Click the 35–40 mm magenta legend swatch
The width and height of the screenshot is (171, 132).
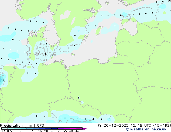point(67,128)
